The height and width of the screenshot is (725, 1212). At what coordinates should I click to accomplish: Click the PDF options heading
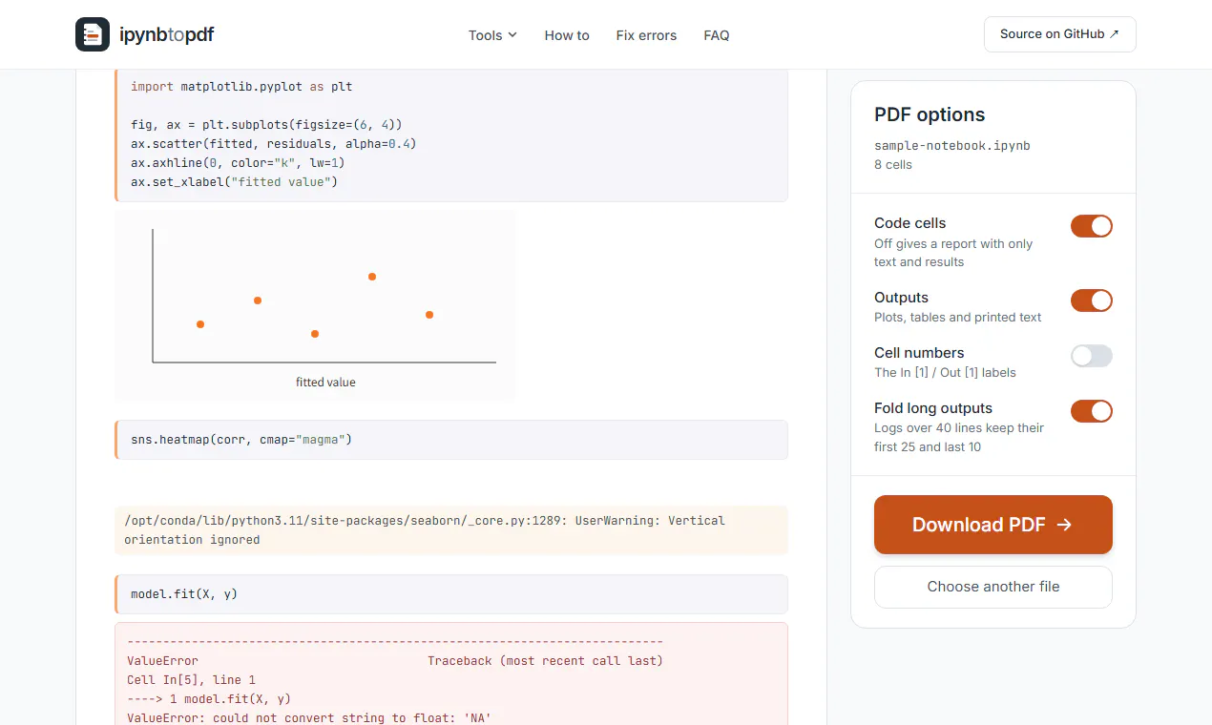click(930, 114)
